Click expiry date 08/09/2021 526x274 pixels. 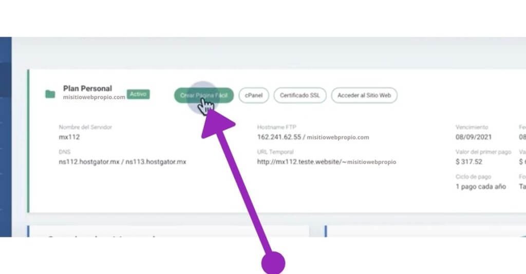point(473,137)
